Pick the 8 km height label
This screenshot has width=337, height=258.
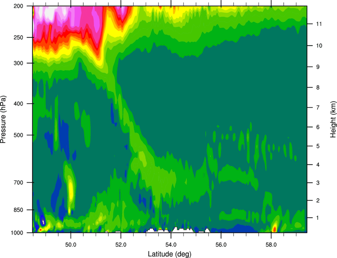(318, 88)
